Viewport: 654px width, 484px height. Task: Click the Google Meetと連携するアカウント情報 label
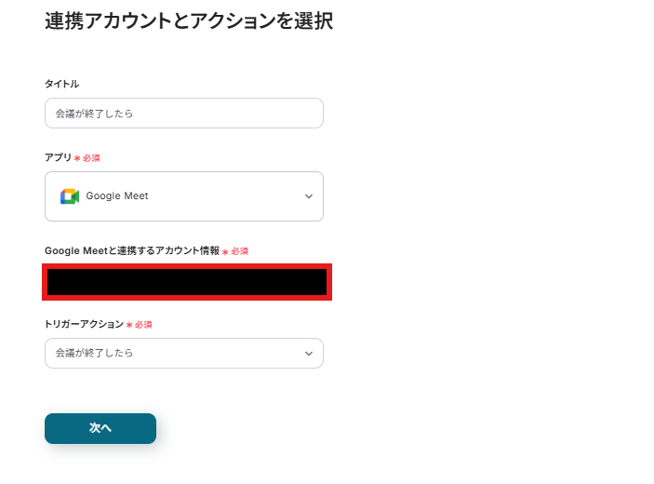(131, 251)
